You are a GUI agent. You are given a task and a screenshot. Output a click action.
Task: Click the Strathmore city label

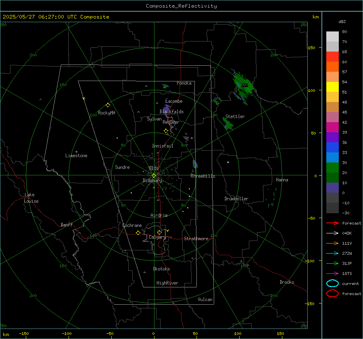(x=196, y=239)
